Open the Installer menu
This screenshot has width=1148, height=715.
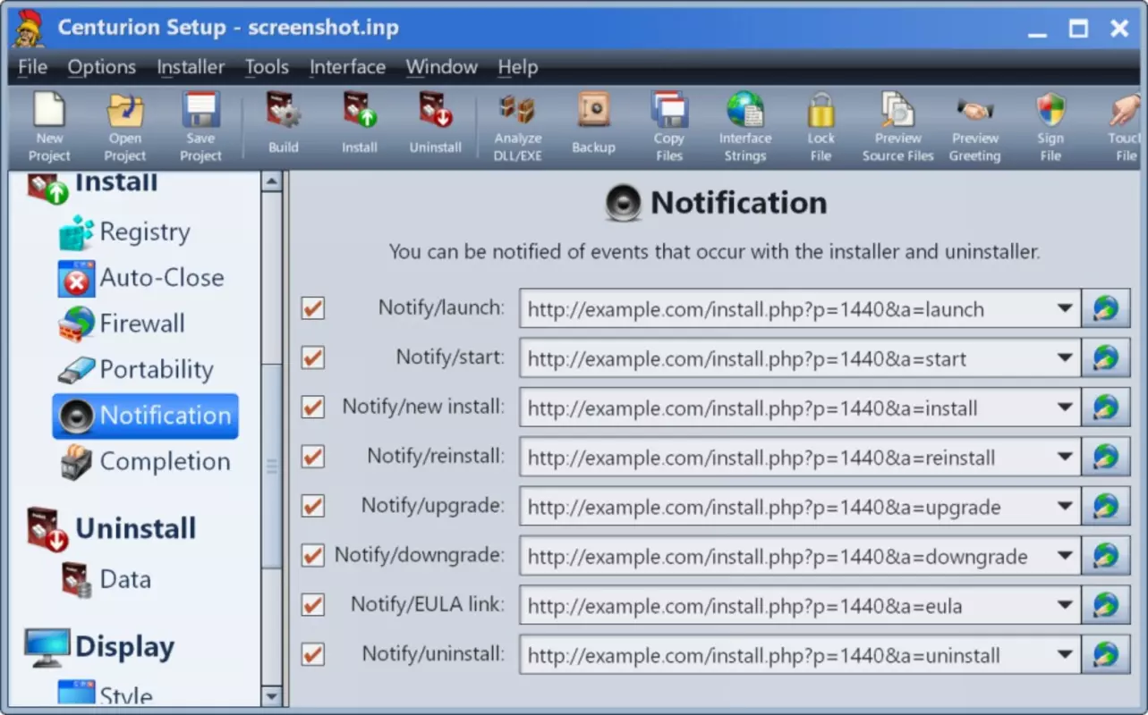(x=191, y=67)
